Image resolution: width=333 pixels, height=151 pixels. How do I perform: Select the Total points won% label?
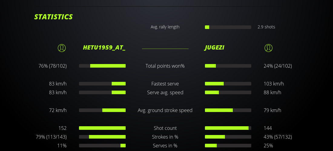pyautogui.click(x=165, y=66)
